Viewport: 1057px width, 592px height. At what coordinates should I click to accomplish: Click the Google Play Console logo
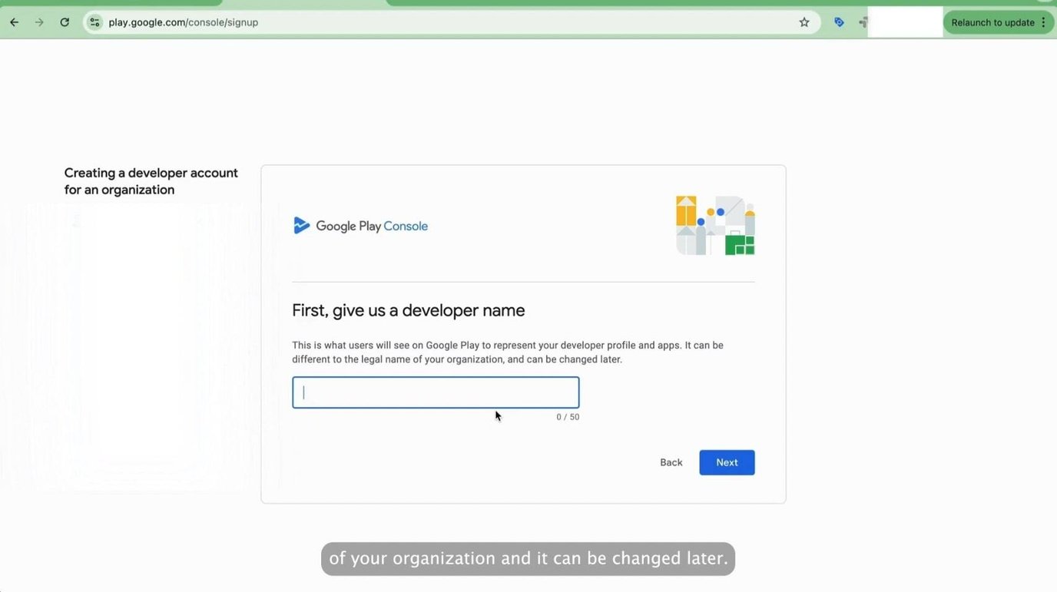pyautogui.click(x=360, y=225)
